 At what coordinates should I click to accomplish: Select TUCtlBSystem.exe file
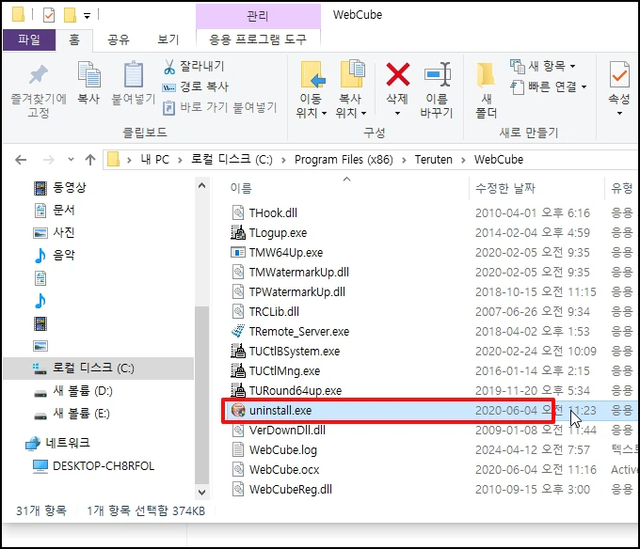tap(286, 352)
